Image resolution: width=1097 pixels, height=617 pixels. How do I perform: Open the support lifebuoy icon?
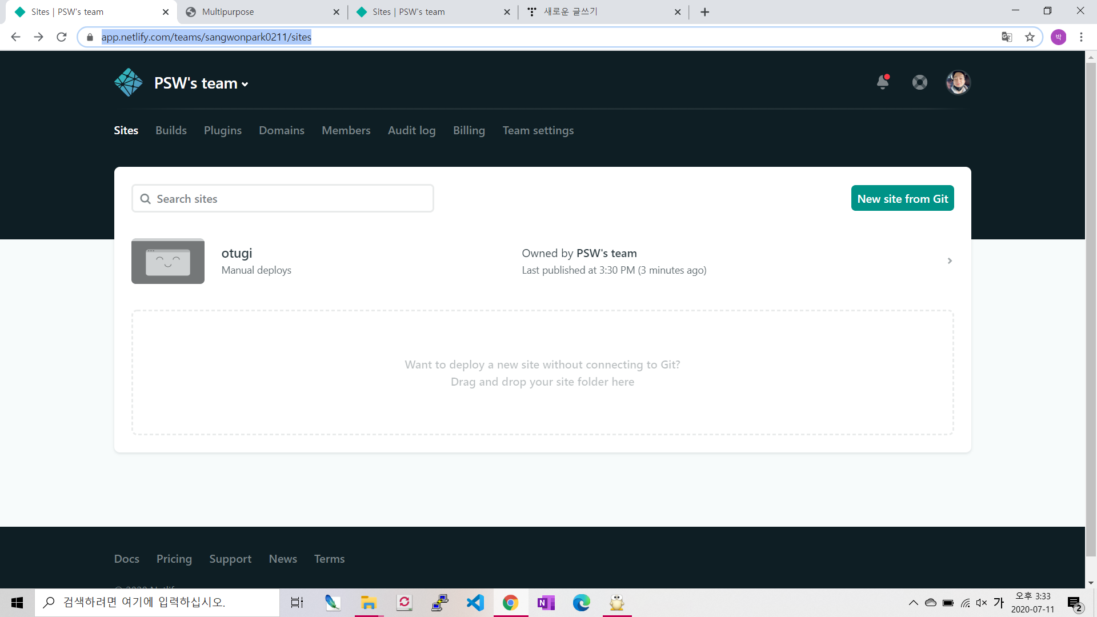[x=920, y=82]
